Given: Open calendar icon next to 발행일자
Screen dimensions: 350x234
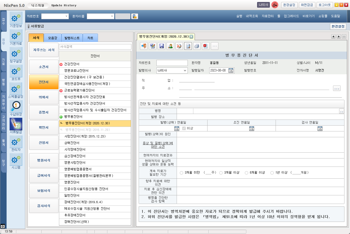Looking at the screenshot, I should tap(231, 71).
